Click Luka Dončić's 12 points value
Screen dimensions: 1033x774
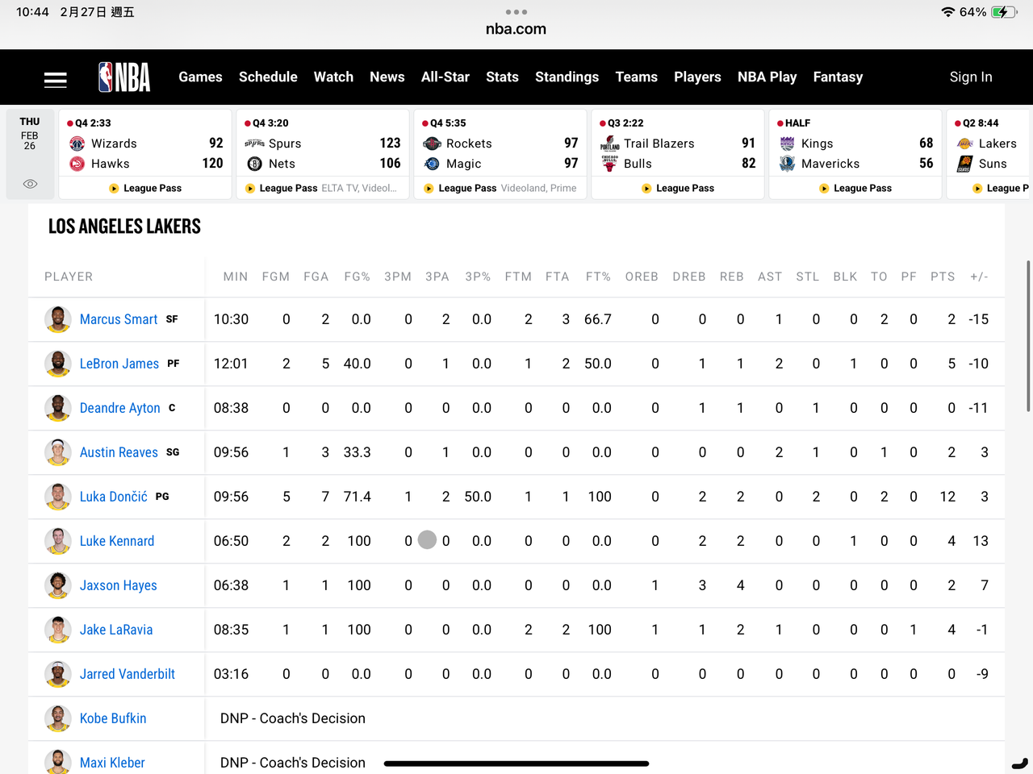click(x=947, y=497)
